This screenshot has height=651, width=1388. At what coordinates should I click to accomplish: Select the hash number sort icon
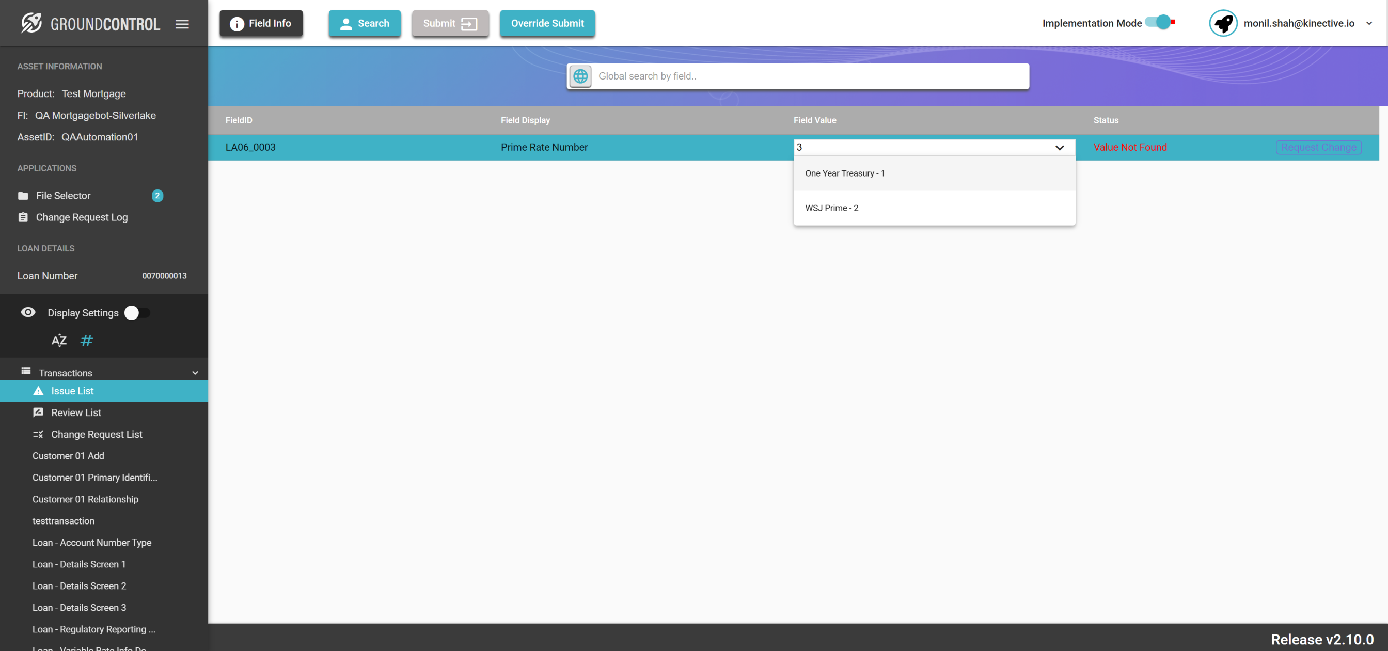pos(86,340)
